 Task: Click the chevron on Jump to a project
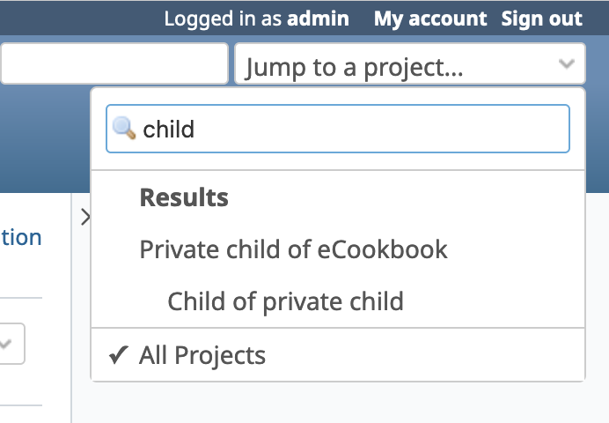566,63
